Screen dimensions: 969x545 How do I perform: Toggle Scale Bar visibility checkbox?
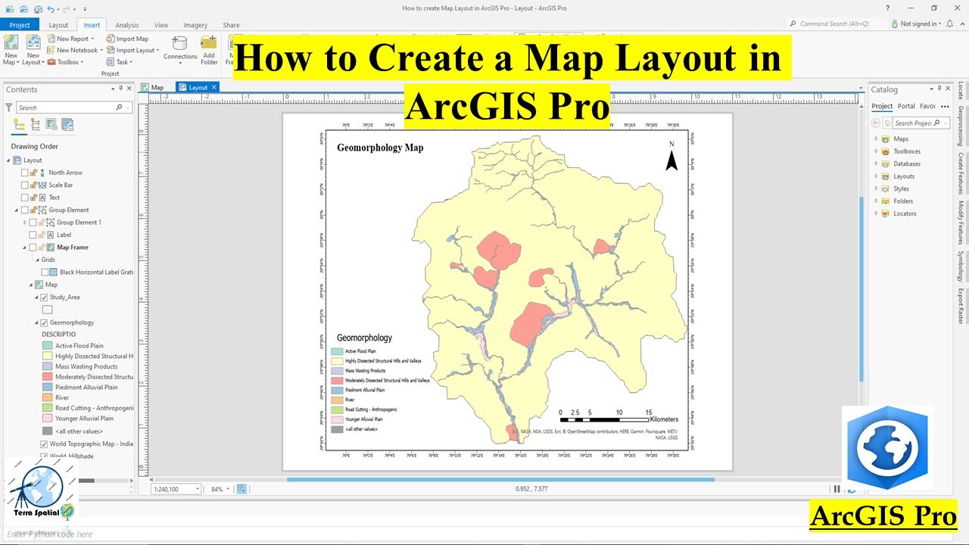25,185
